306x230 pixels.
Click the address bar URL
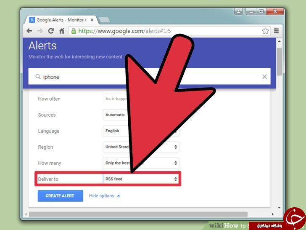124,31
